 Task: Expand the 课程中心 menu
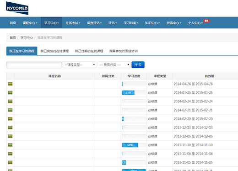[30, 23]
